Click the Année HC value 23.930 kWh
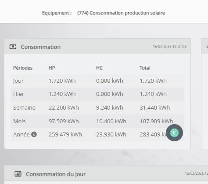The height and width of the screenshot is (184, 208). click(111, 135)
